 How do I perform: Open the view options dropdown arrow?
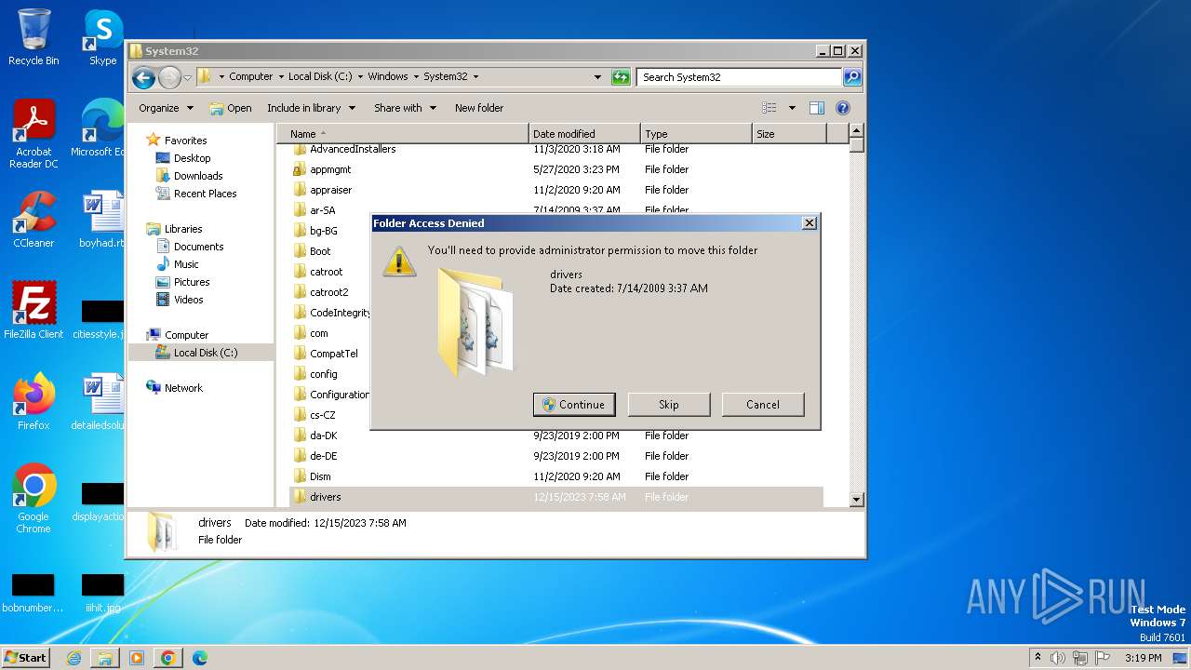792,108
